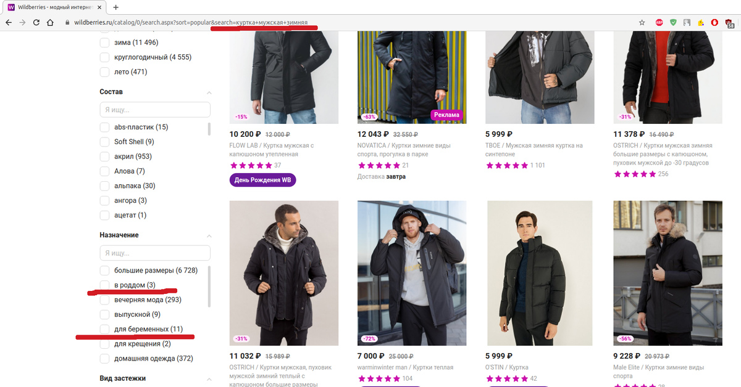Viewport: 741px width, 387px height.
Task: Open the "Реклама" label on NOVATICA jacket
Action: click(446, 115)
